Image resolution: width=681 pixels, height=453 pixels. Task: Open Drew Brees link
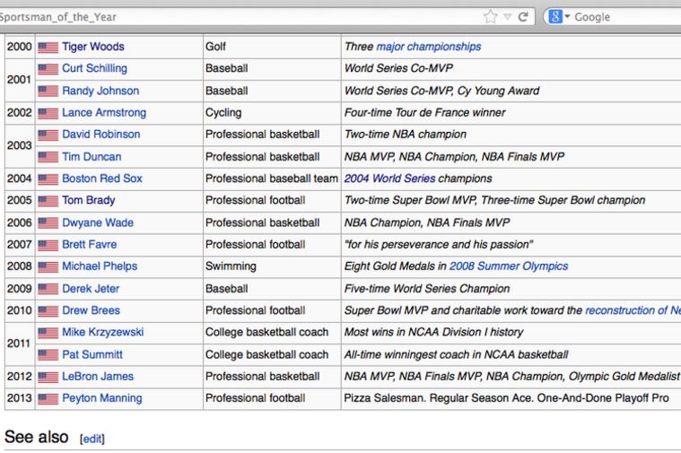click(x=91, y=310)
